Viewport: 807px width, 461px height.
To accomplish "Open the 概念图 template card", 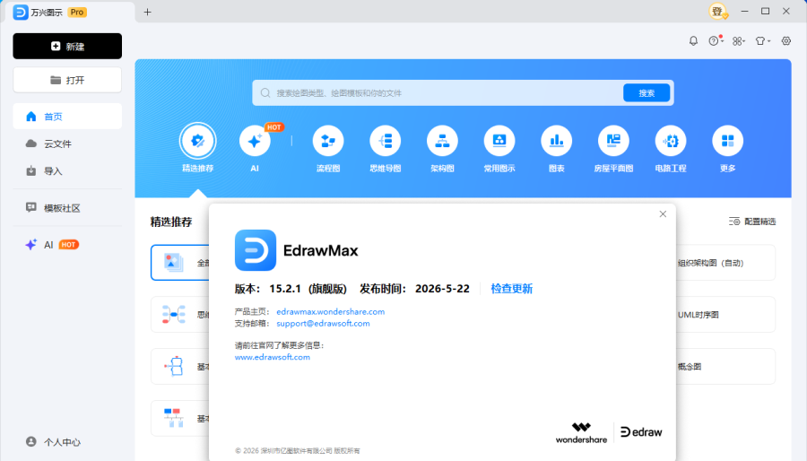I will pyautogui.click(x=725, y=366).
